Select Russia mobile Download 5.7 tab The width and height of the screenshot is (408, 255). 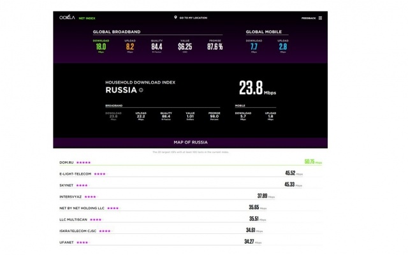[243, 116]
